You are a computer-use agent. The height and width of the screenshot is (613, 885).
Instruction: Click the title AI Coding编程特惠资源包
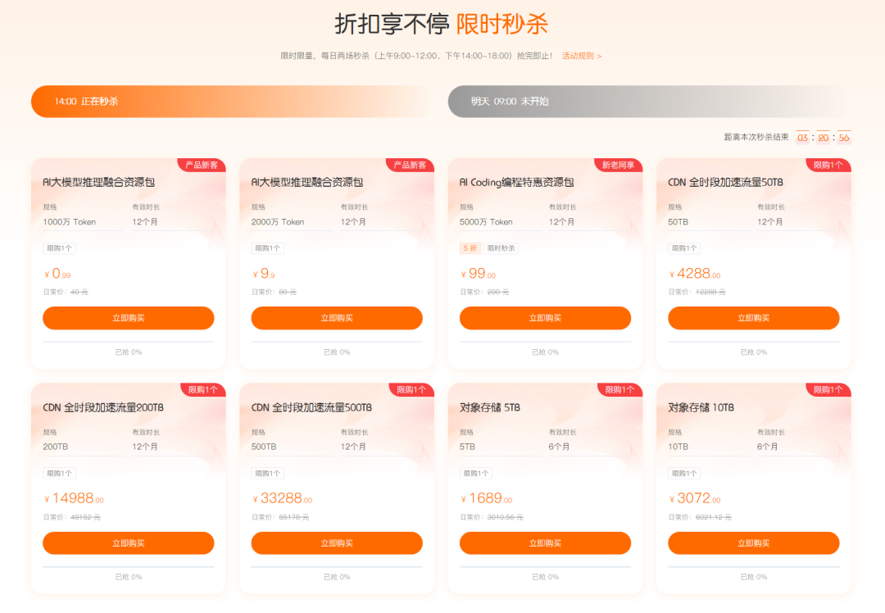516,182
